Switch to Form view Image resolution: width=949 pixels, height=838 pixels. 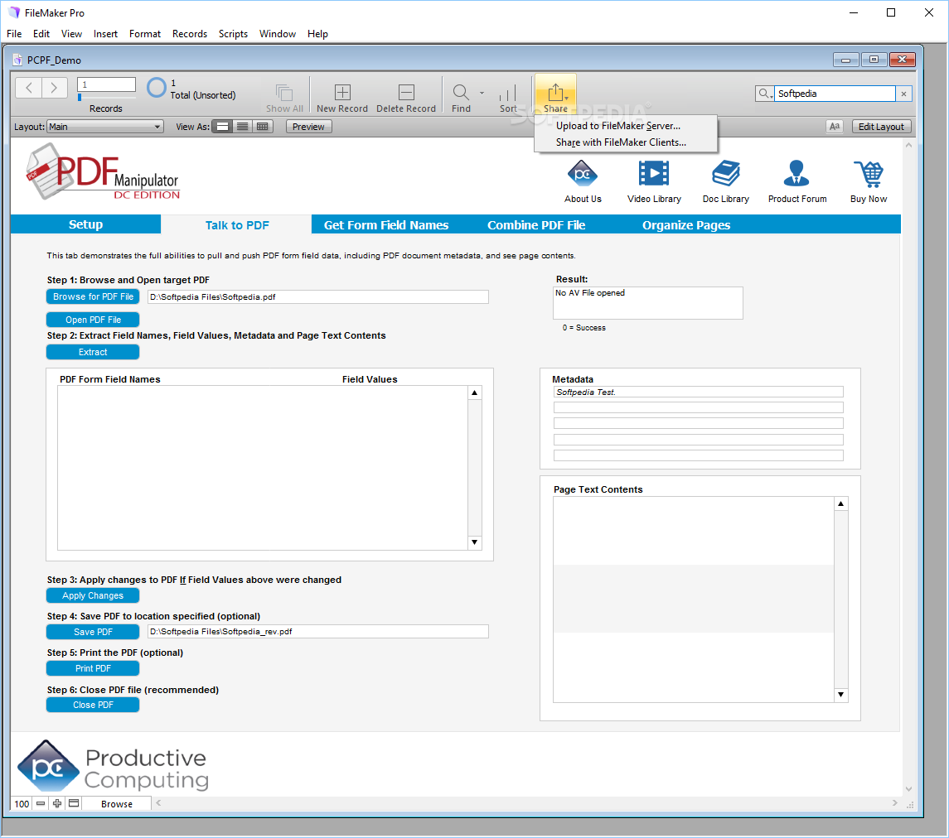pos(223,127)
